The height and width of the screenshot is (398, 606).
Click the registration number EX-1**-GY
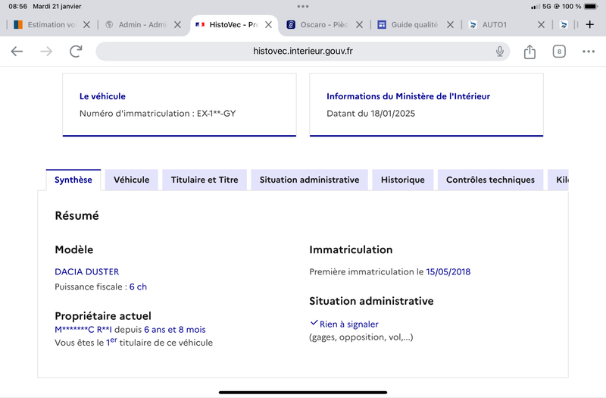(x=217, y=113)
